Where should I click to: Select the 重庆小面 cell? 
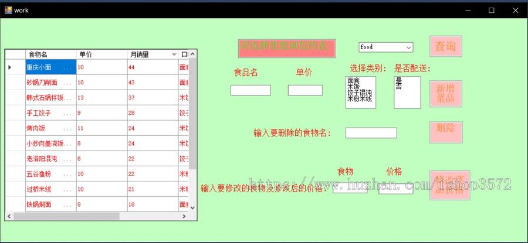(51, 67)
